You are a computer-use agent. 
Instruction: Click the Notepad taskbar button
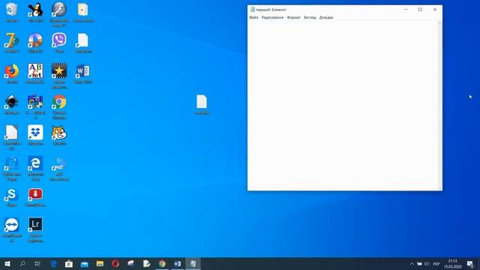tap(193, 263)
